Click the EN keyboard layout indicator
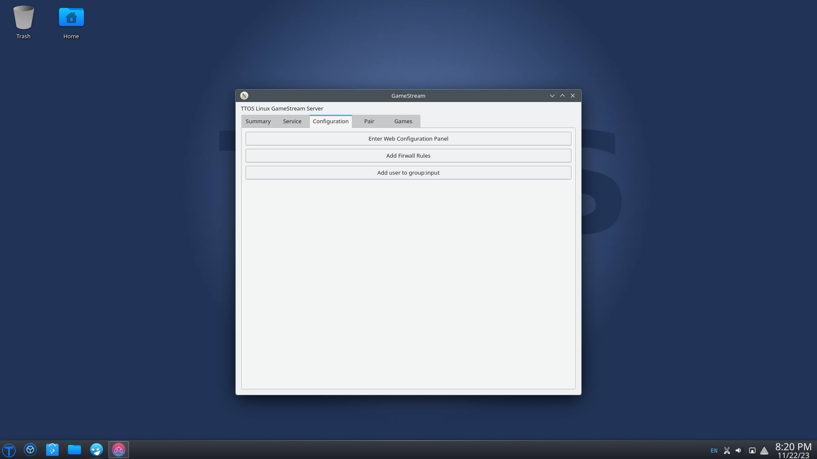Image resolution: width=817 pixels, height=459 pixels. (714, 450)
